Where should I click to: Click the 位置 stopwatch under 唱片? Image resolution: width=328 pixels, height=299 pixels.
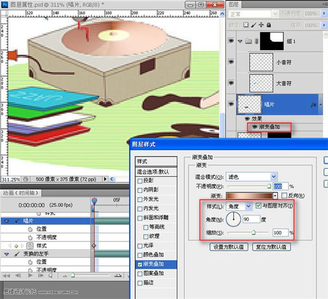tap(31, 229)
